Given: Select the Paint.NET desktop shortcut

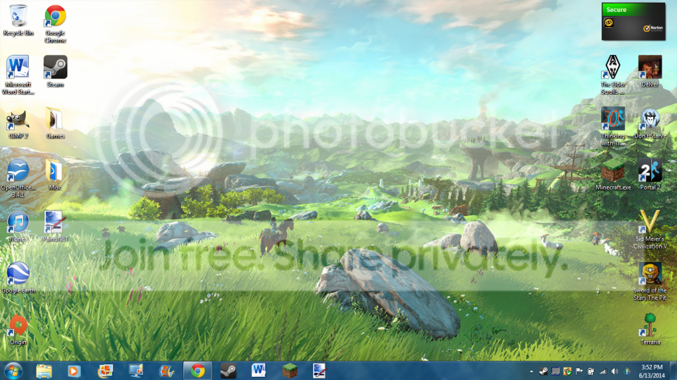Looking at the screenshot, I should [56, 226].
